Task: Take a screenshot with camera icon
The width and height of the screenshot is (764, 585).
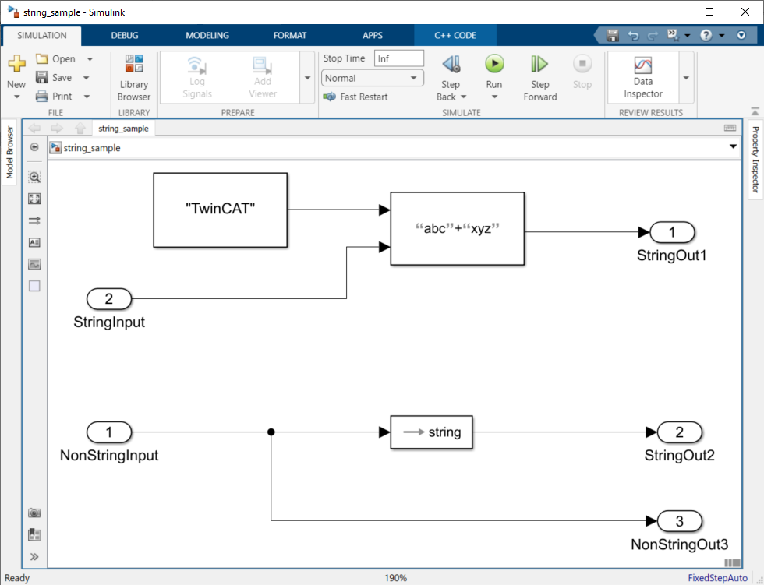Action: click(34, 513)
